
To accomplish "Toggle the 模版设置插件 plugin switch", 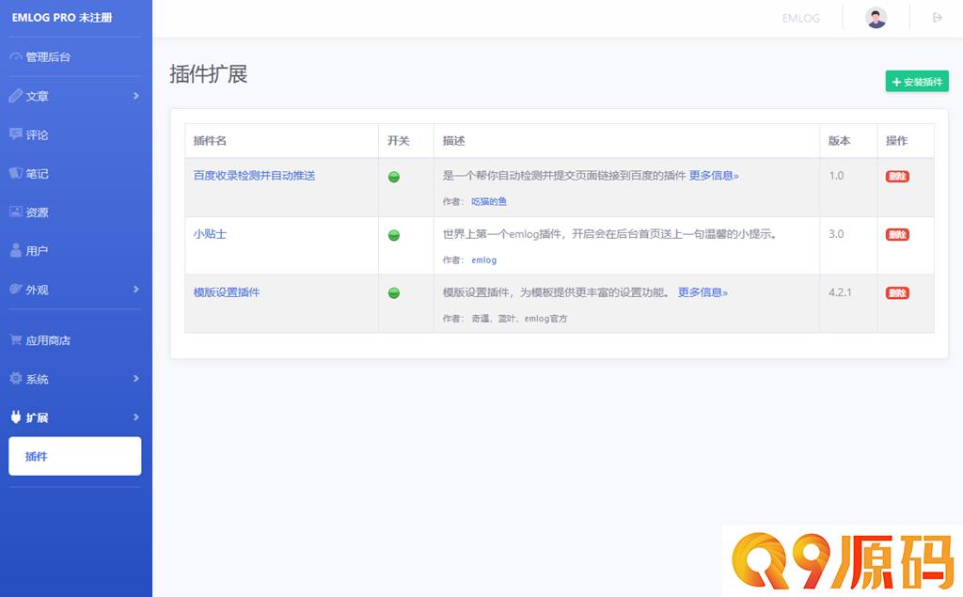I will [x=394, y=293].
